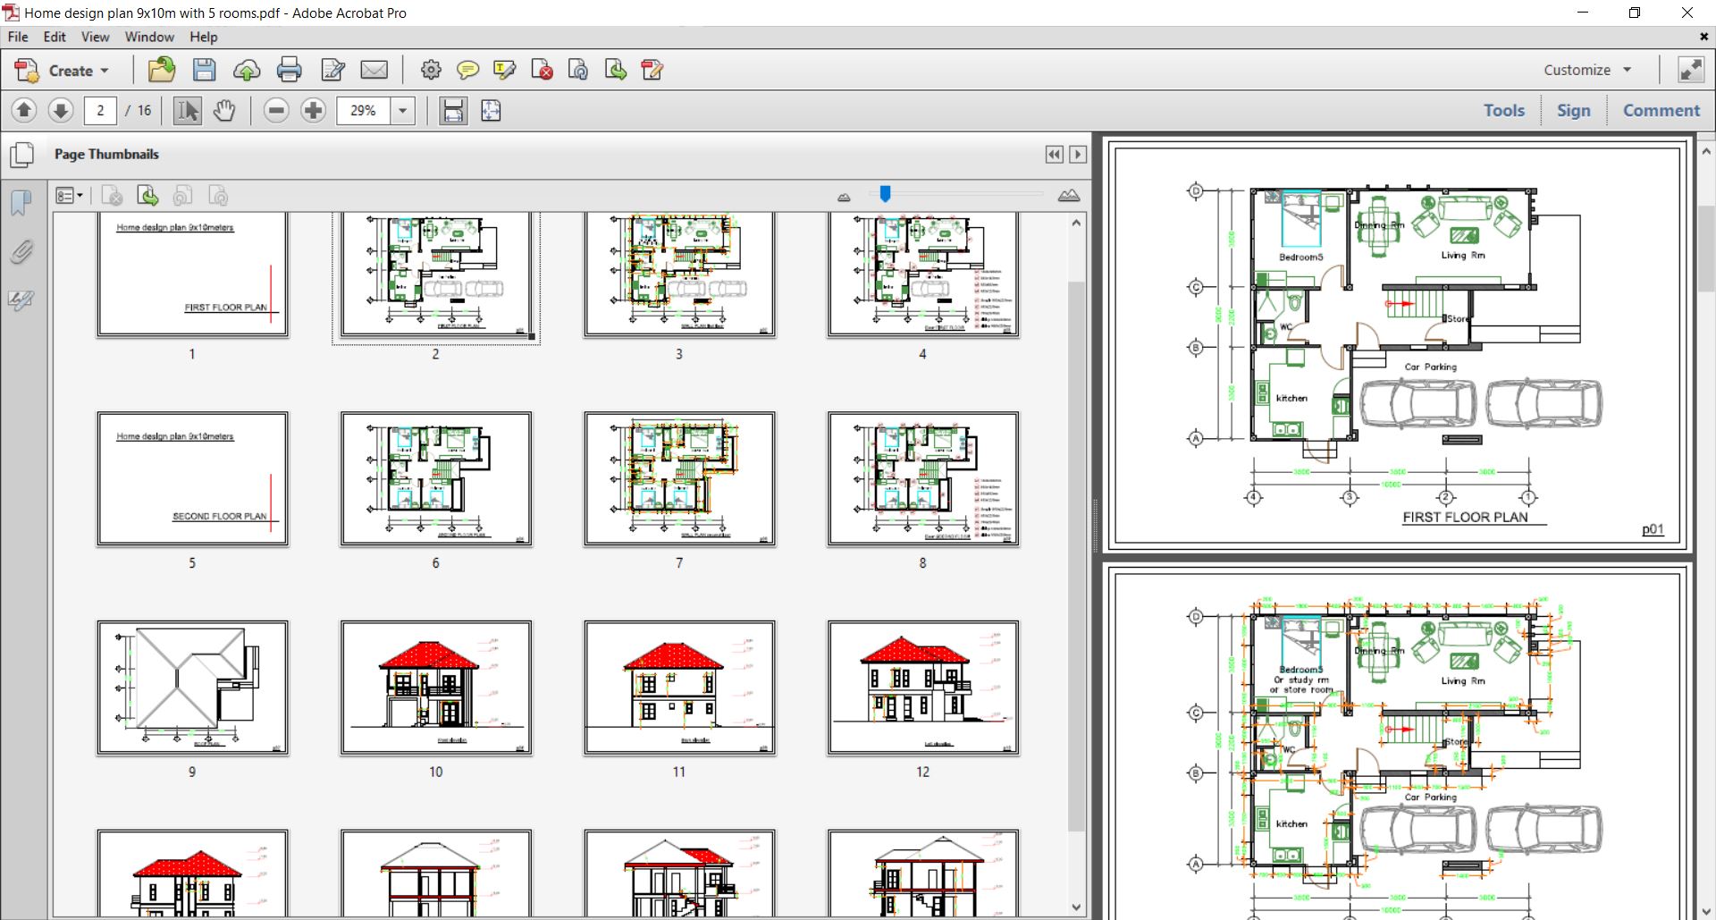Open the View menu
Viewport: 1716px width, 920px height.
[x=95, y=37]
